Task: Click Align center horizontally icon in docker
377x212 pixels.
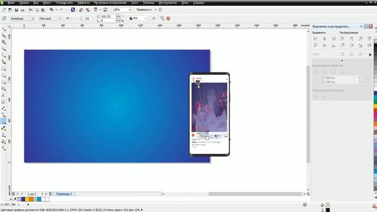Action: pos(325,38)
